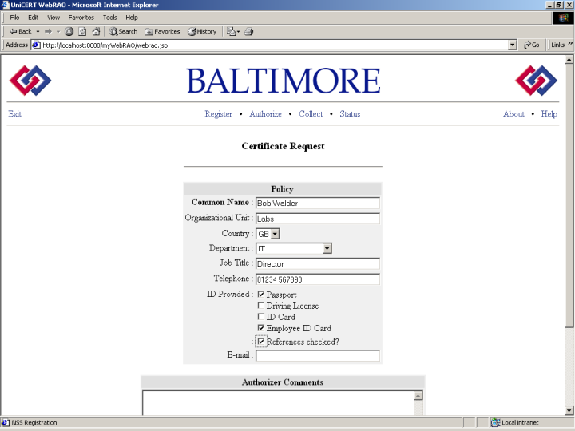Open the File menu

click(x=14, y=18)
